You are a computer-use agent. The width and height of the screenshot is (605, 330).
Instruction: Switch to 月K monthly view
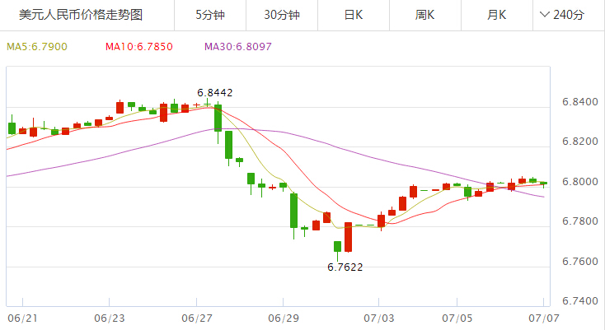(497, 15)
